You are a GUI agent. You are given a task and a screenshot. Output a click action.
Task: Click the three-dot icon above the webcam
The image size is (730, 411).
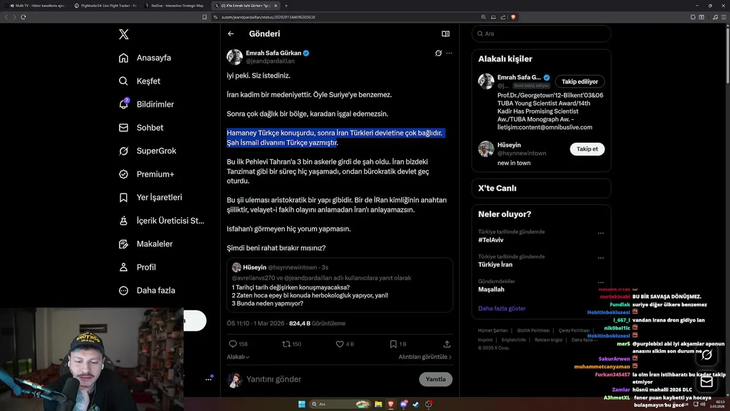click(209, 379)
